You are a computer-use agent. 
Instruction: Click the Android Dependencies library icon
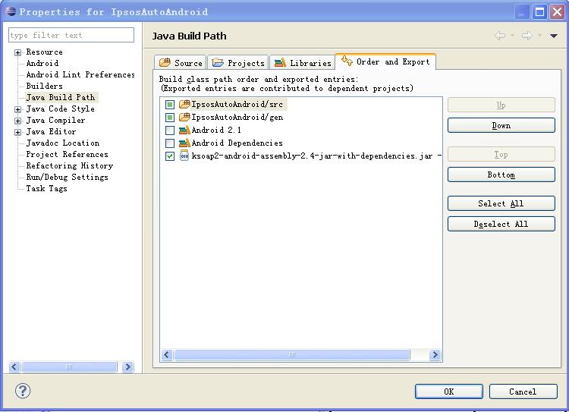(184, 143)
